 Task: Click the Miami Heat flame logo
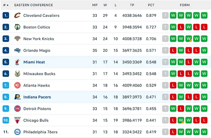click(x=17, y=62)
